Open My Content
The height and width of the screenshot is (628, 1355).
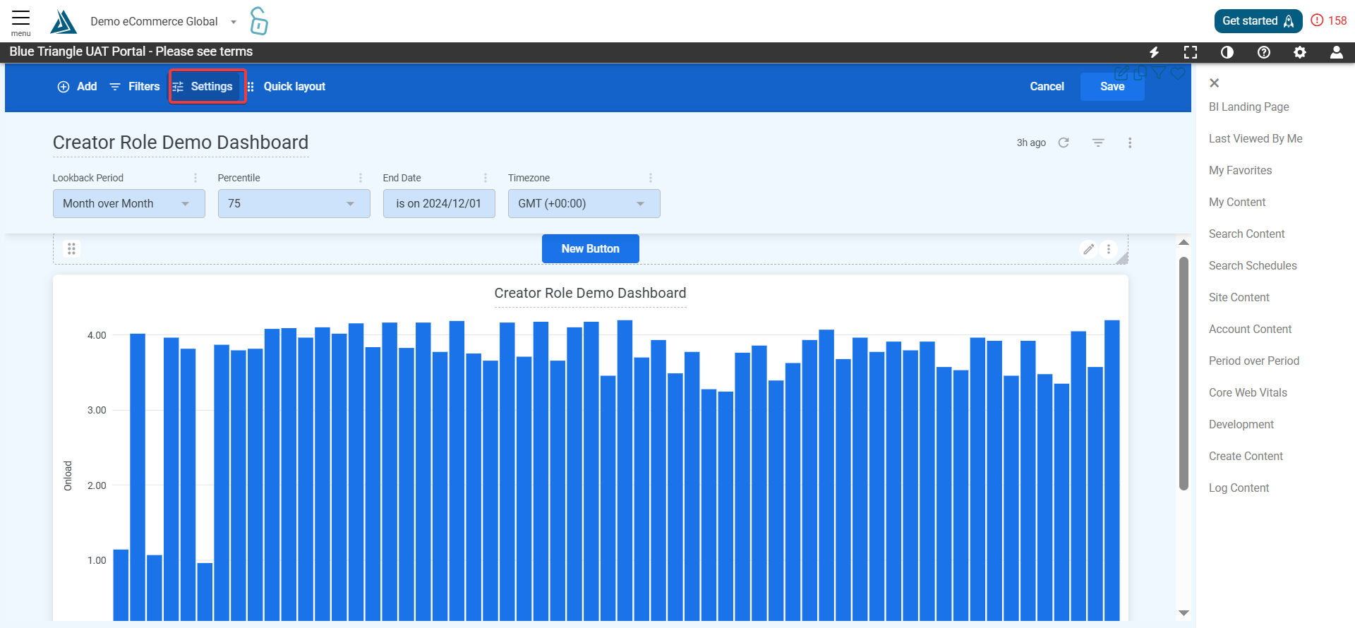[1237, 203]
